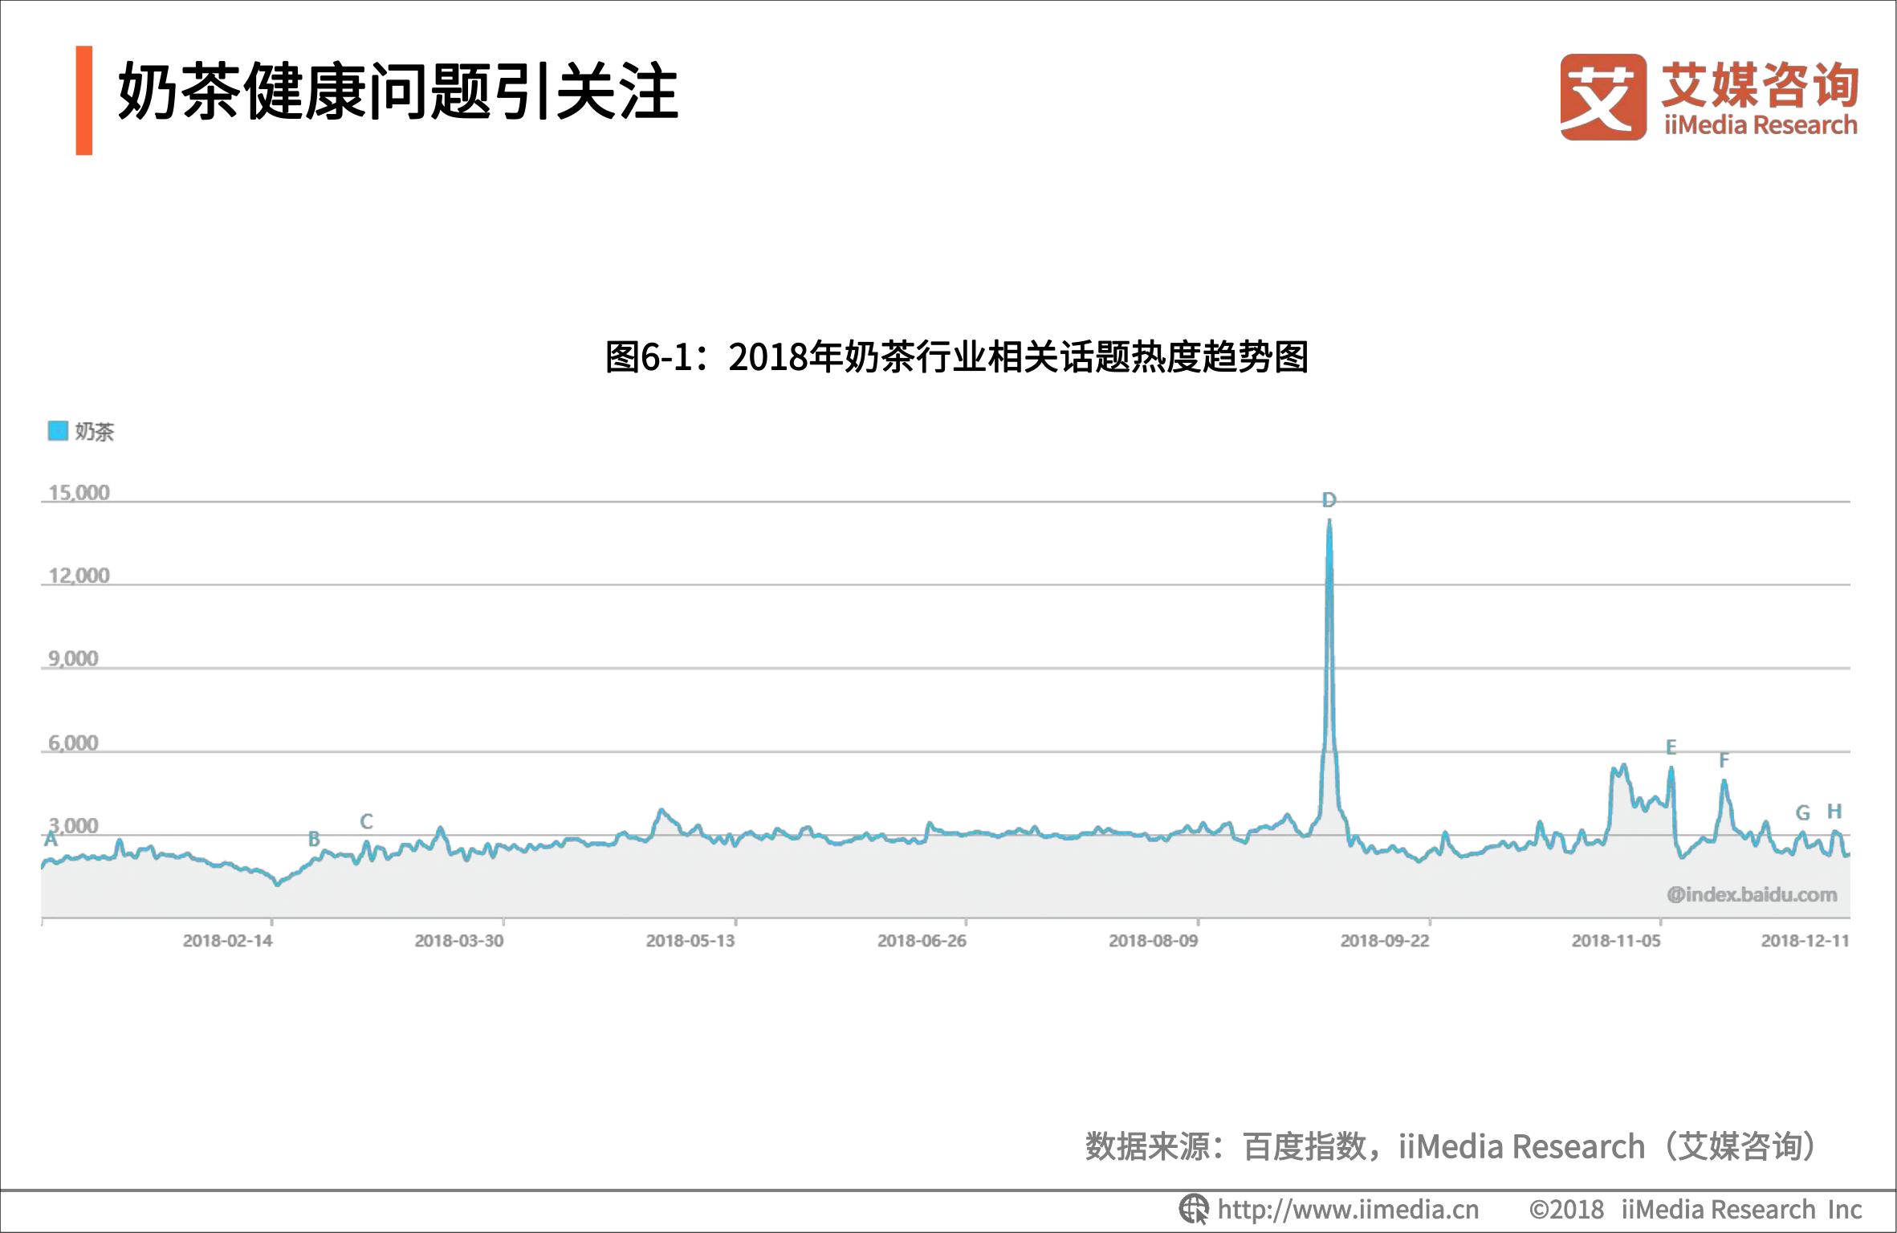Click the globe icon beside website URL

(x=1193, y=1209)
